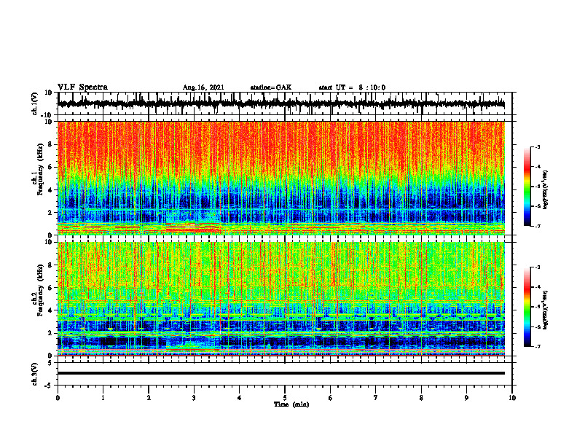Click the "-7" value on the upper colorbar
This screenshot has height=446, width=577.
click(538, 226)
